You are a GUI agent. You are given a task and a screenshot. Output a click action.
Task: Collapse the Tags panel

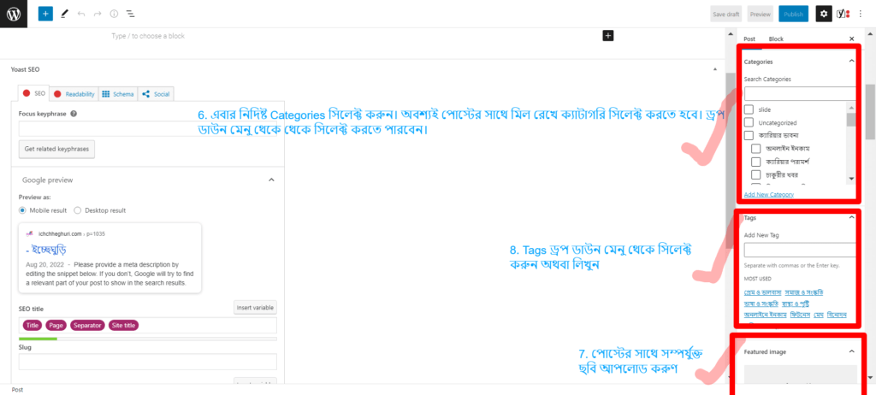coord(851,217)
